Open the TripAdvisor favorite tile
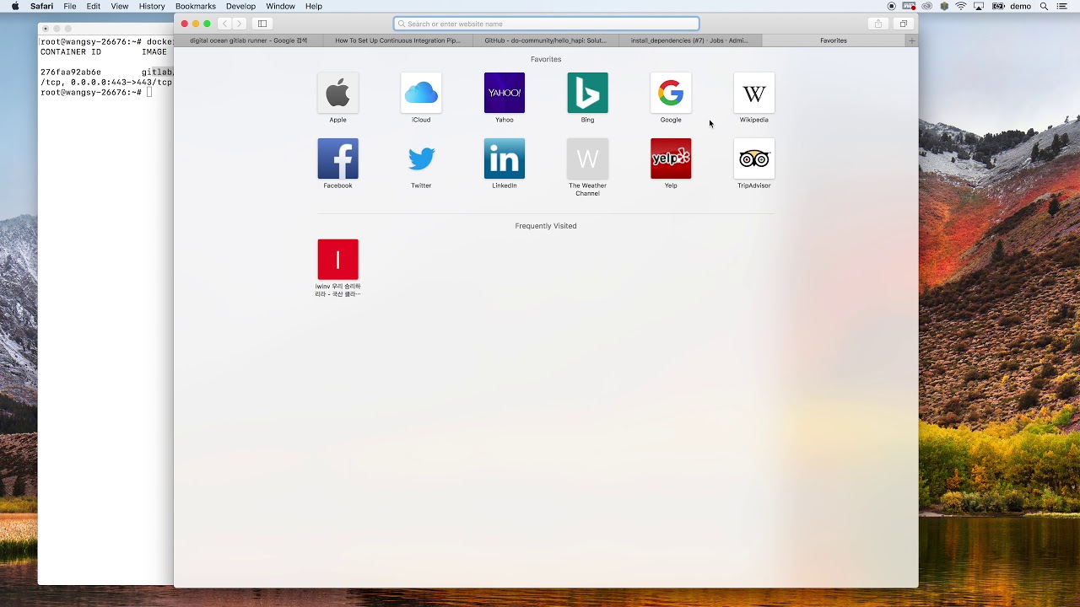 [754, 158]
